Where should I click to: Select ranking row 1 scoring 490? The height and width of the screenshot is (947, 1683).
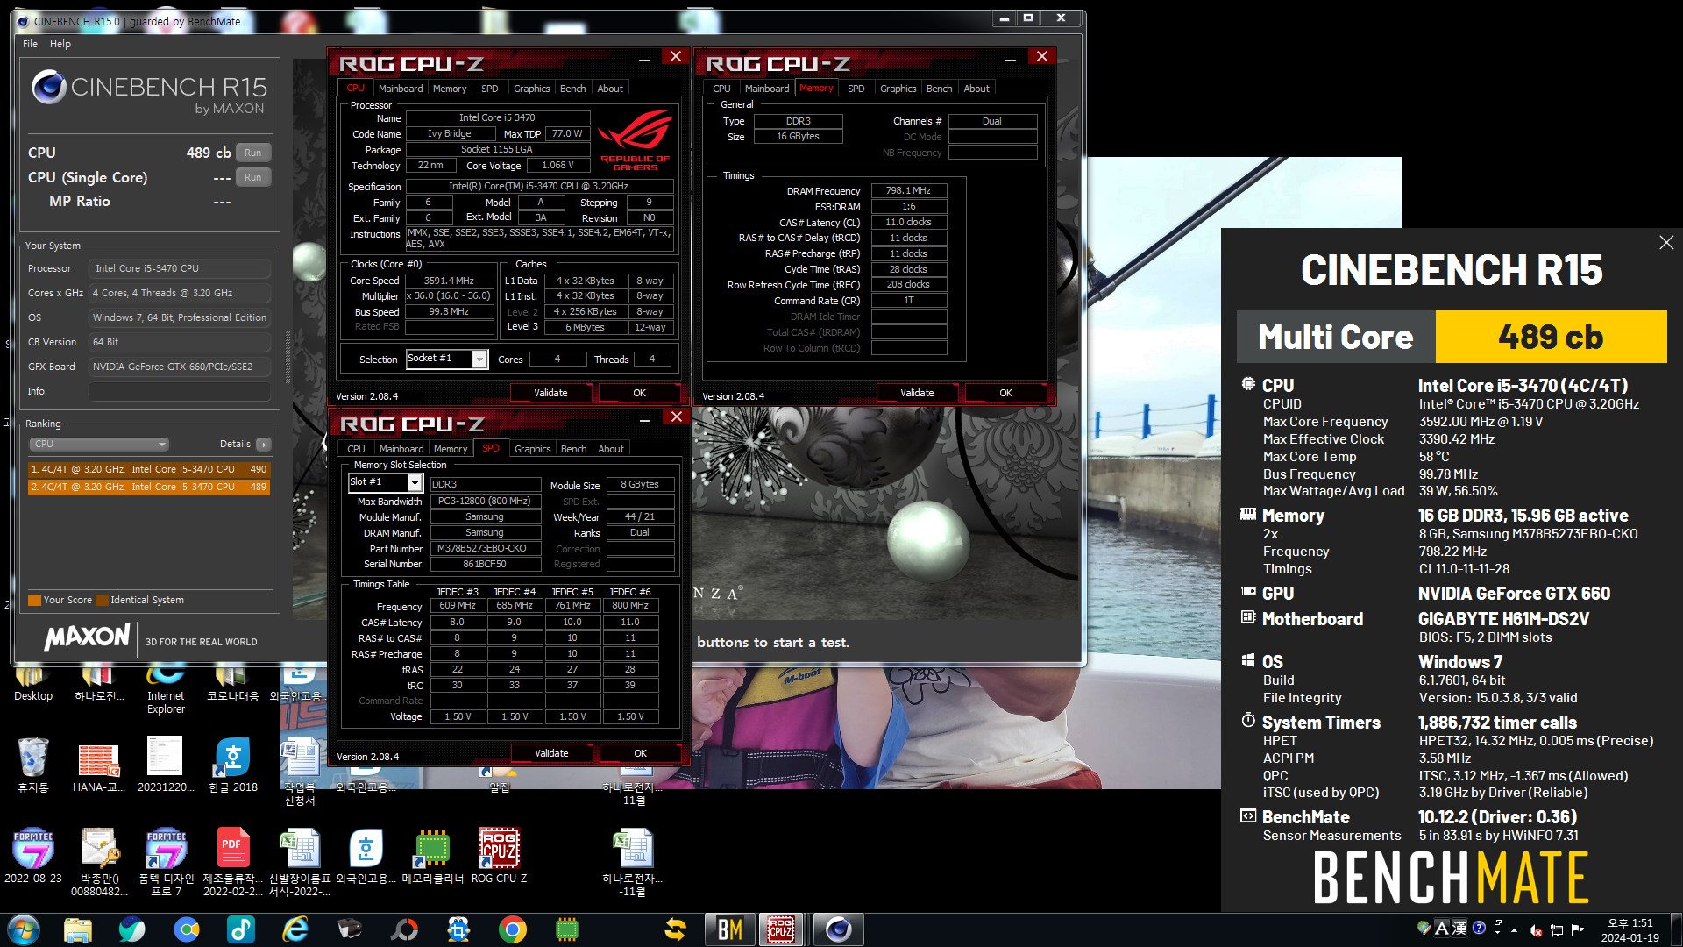[149, 469]
